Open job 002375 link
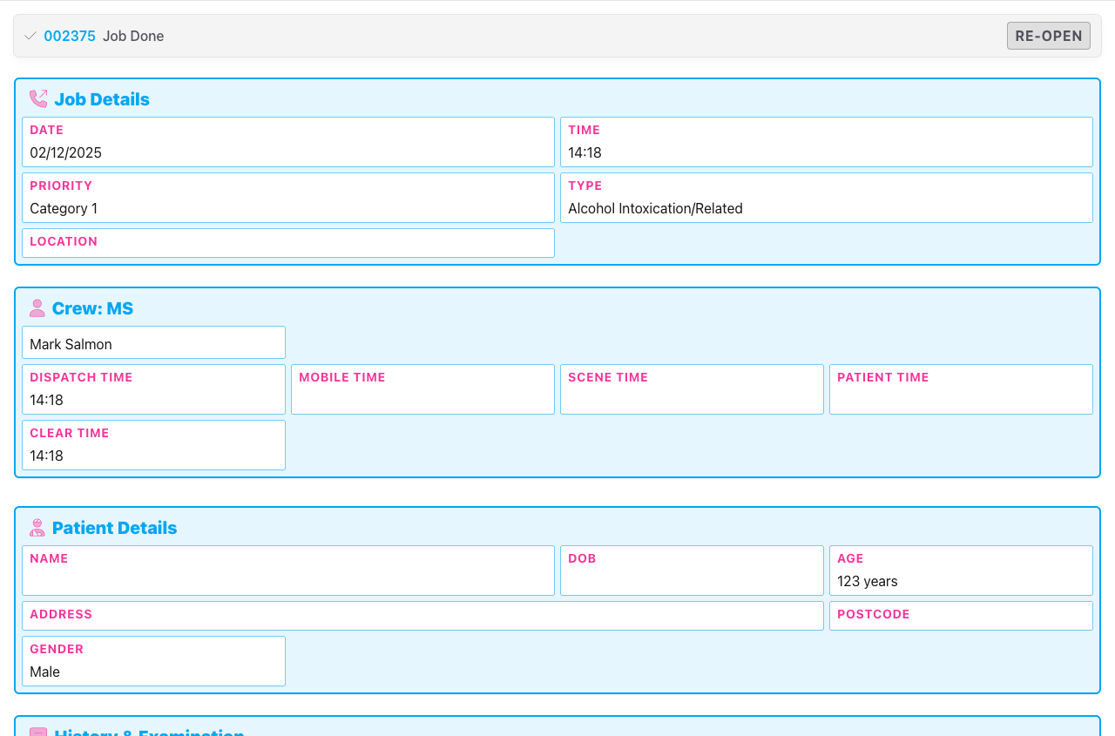The image size is (1115, 736). (x=69, y=36)
